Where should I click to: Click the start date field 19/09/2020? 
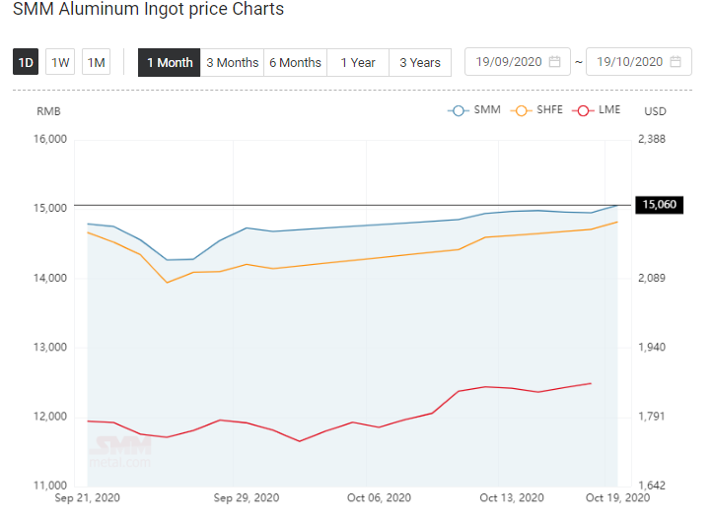click(518, 62)
